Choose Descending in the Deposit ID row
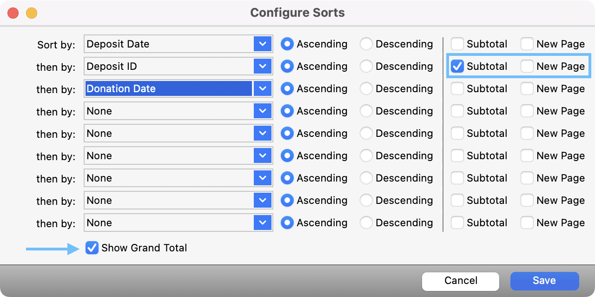 (366, 67)
